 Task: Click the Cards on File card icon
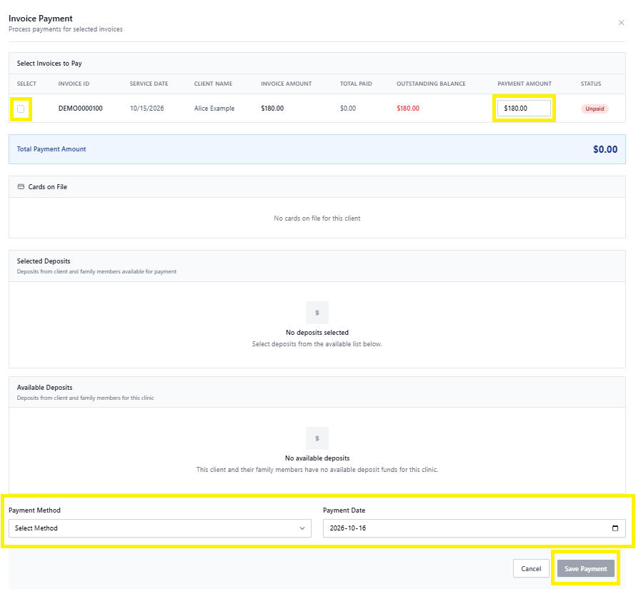pos(21,187)
